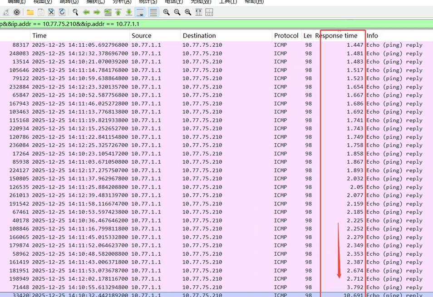Select packet number 88317 row
This screenshot has height=297, width=433.
182,45
